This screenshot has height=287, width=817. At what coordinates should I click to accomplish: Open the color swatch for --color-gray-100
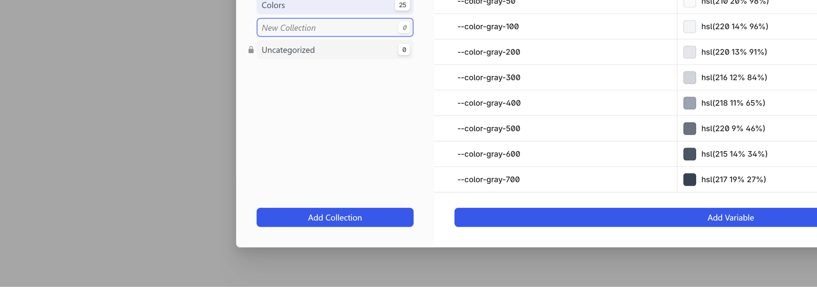click(690, 27)
